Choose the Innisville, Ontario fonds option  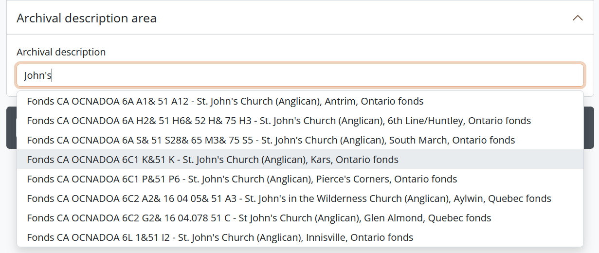(x=220, y=237)
